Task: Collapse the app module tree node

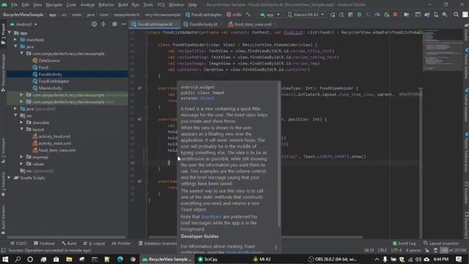Action: (10, 32)
